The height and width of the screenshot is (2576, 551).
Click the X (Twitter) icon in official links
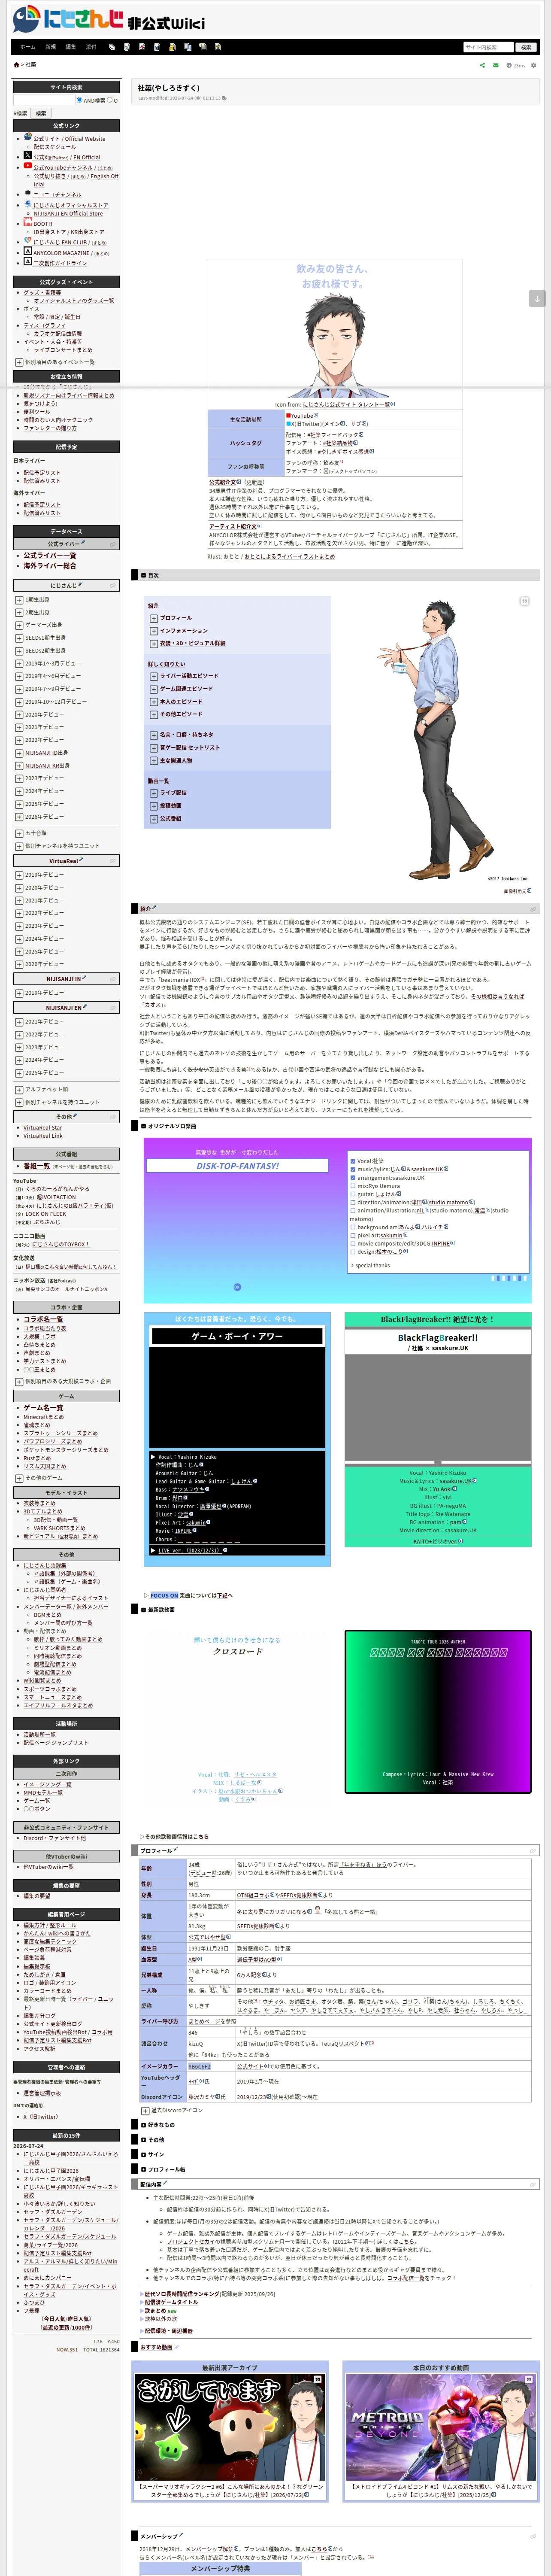coord(28,155)
